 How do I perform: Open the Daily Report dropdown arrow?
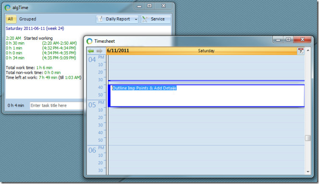pyautogui.click(x=136, y=19)
